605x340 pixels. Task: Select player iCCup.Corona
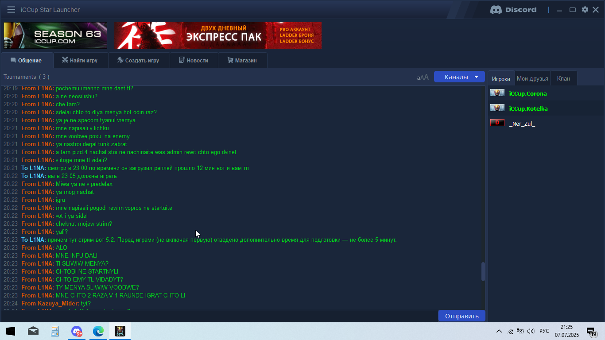(528, 94)
